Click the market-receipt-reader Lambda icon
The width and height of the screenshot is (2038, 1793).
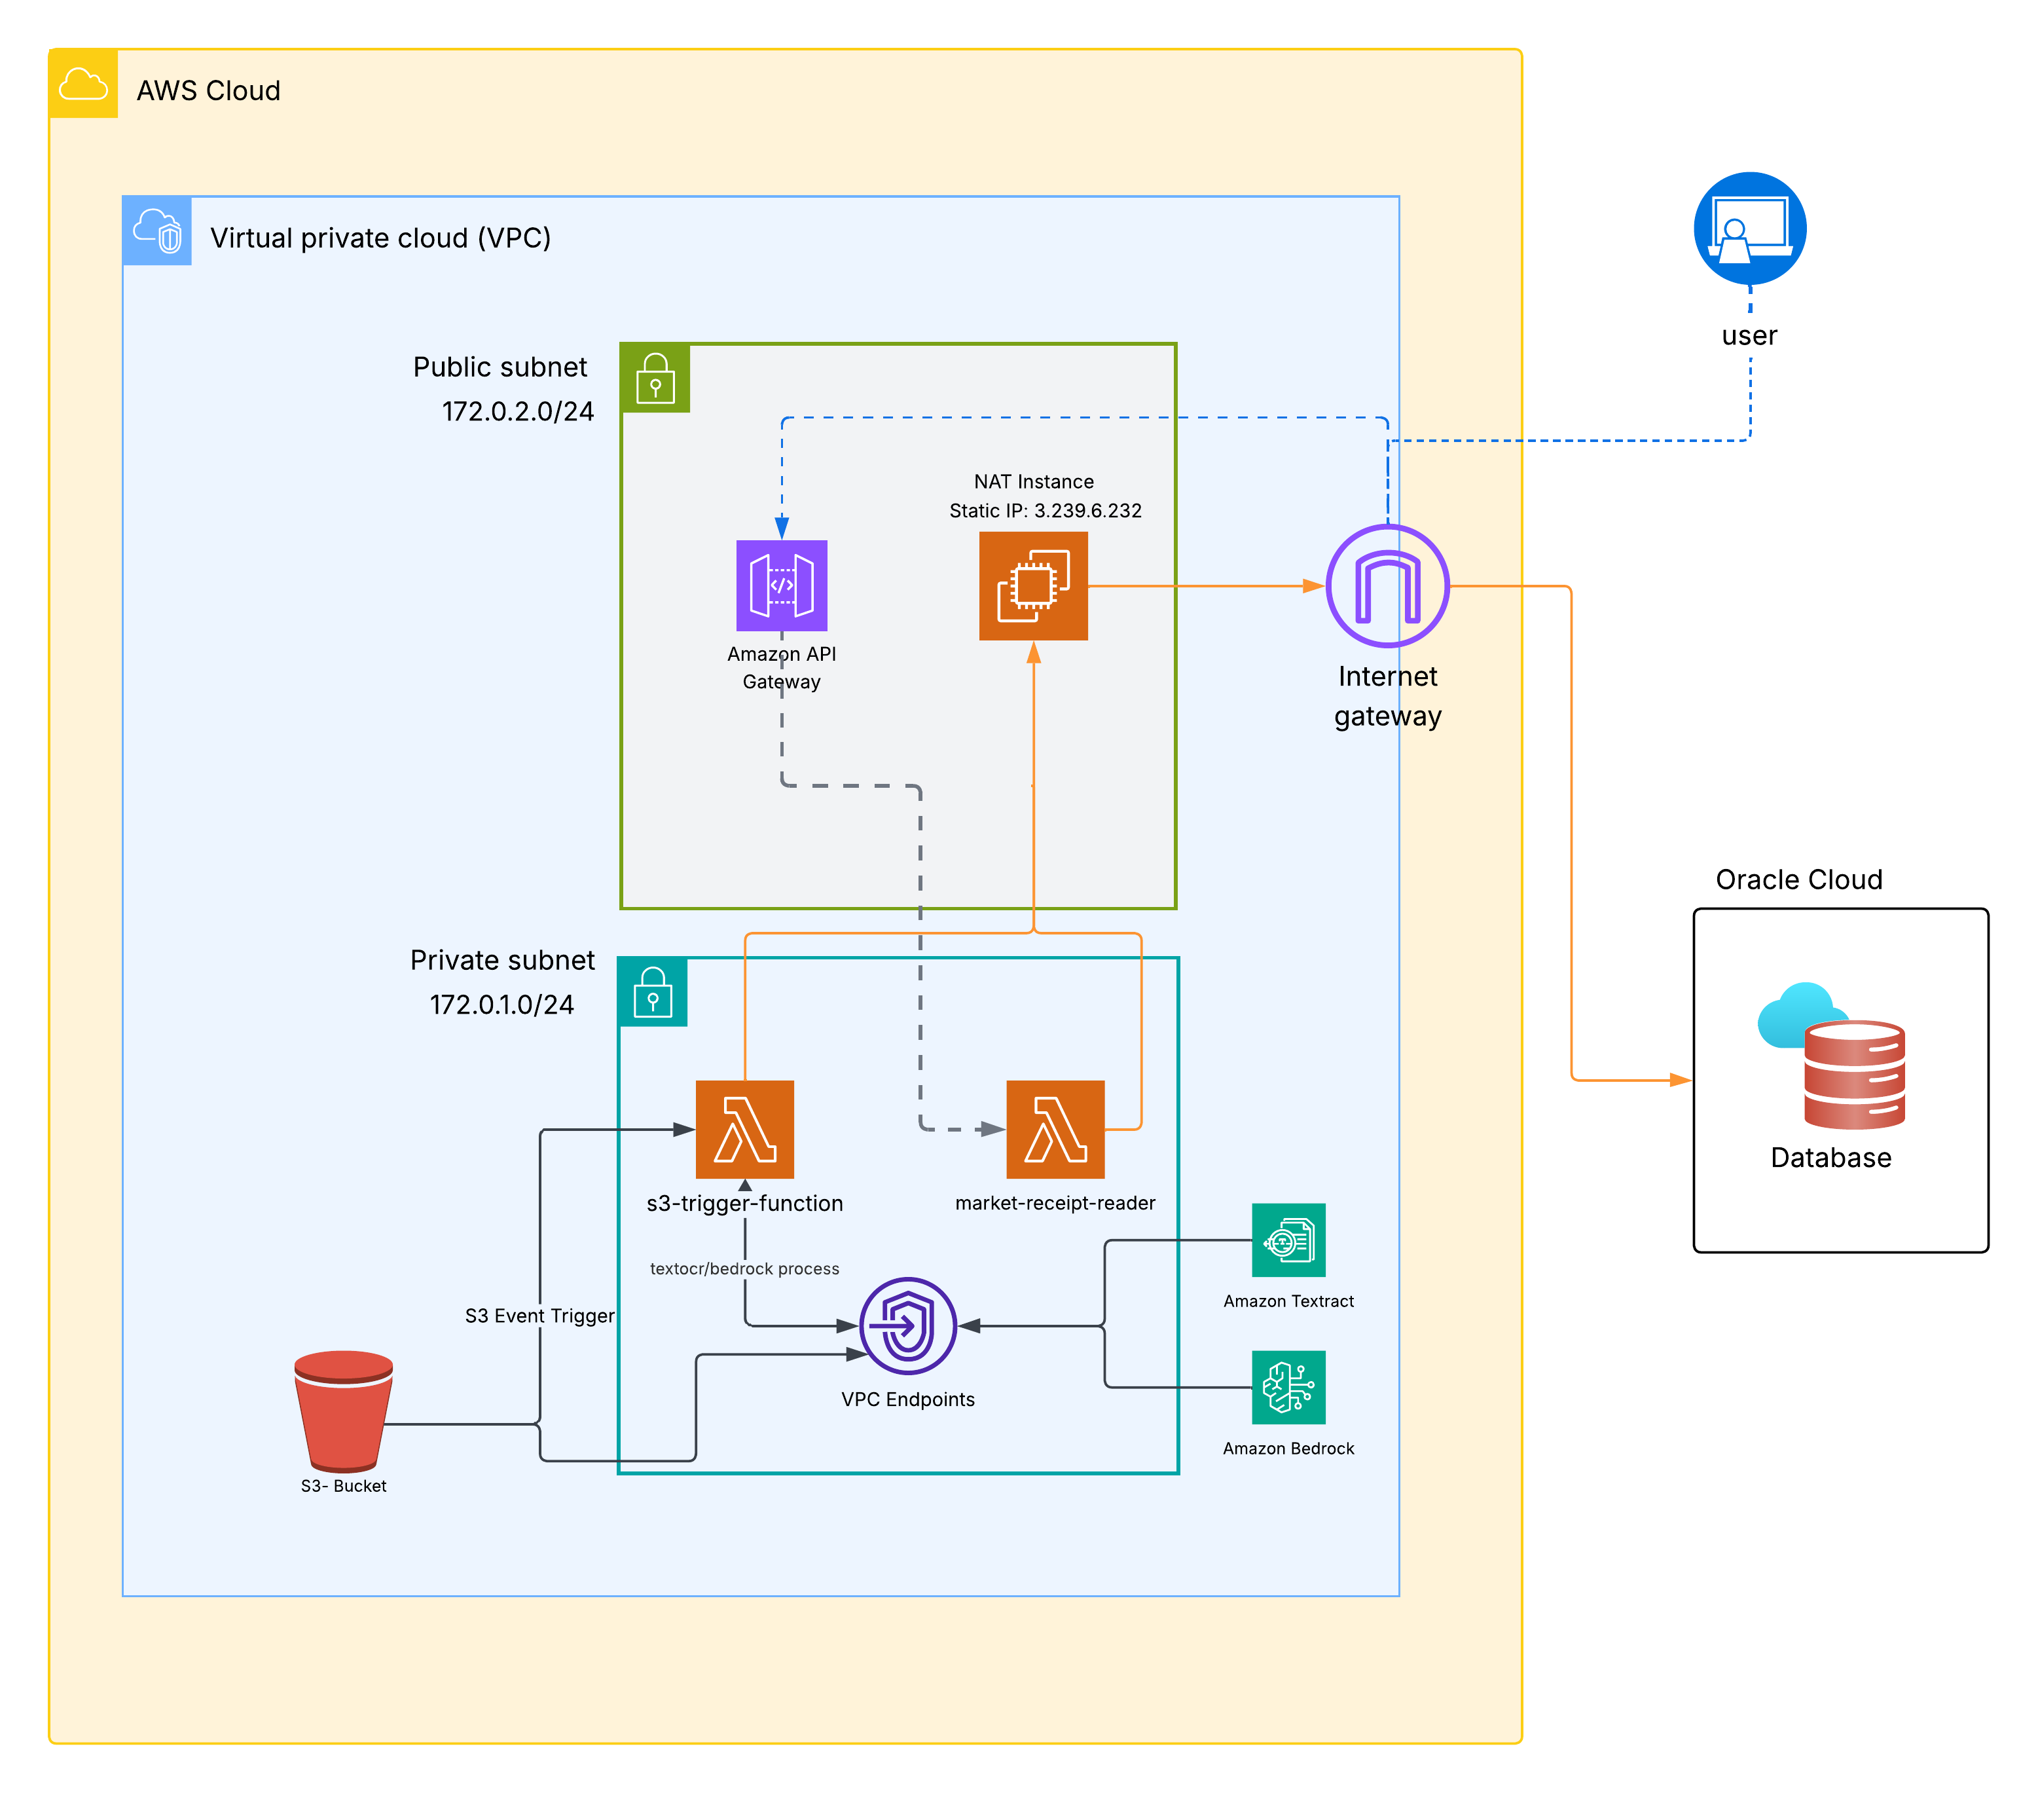coord(1056,1129)
